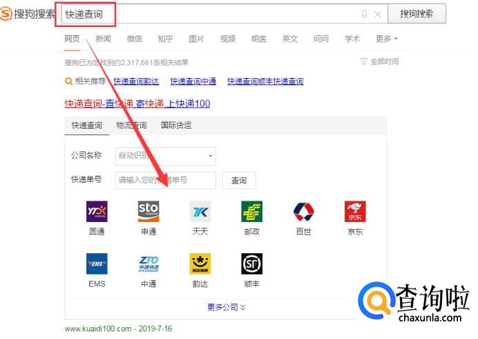Select the 中通 ZTO express icon
The height and width of the screenshot is (339, 478).
point(149,264)
